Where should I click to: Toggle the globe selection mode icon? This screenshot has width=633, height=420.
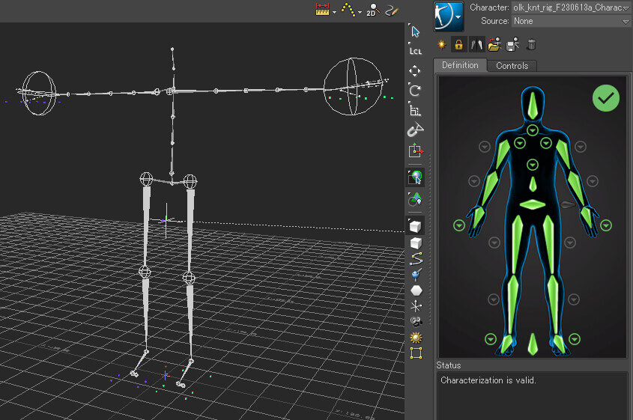point(415,177)
